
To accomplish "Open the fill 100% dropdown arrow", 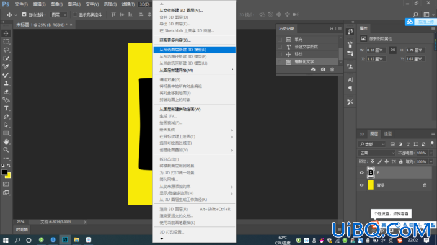I will point(431,161).
